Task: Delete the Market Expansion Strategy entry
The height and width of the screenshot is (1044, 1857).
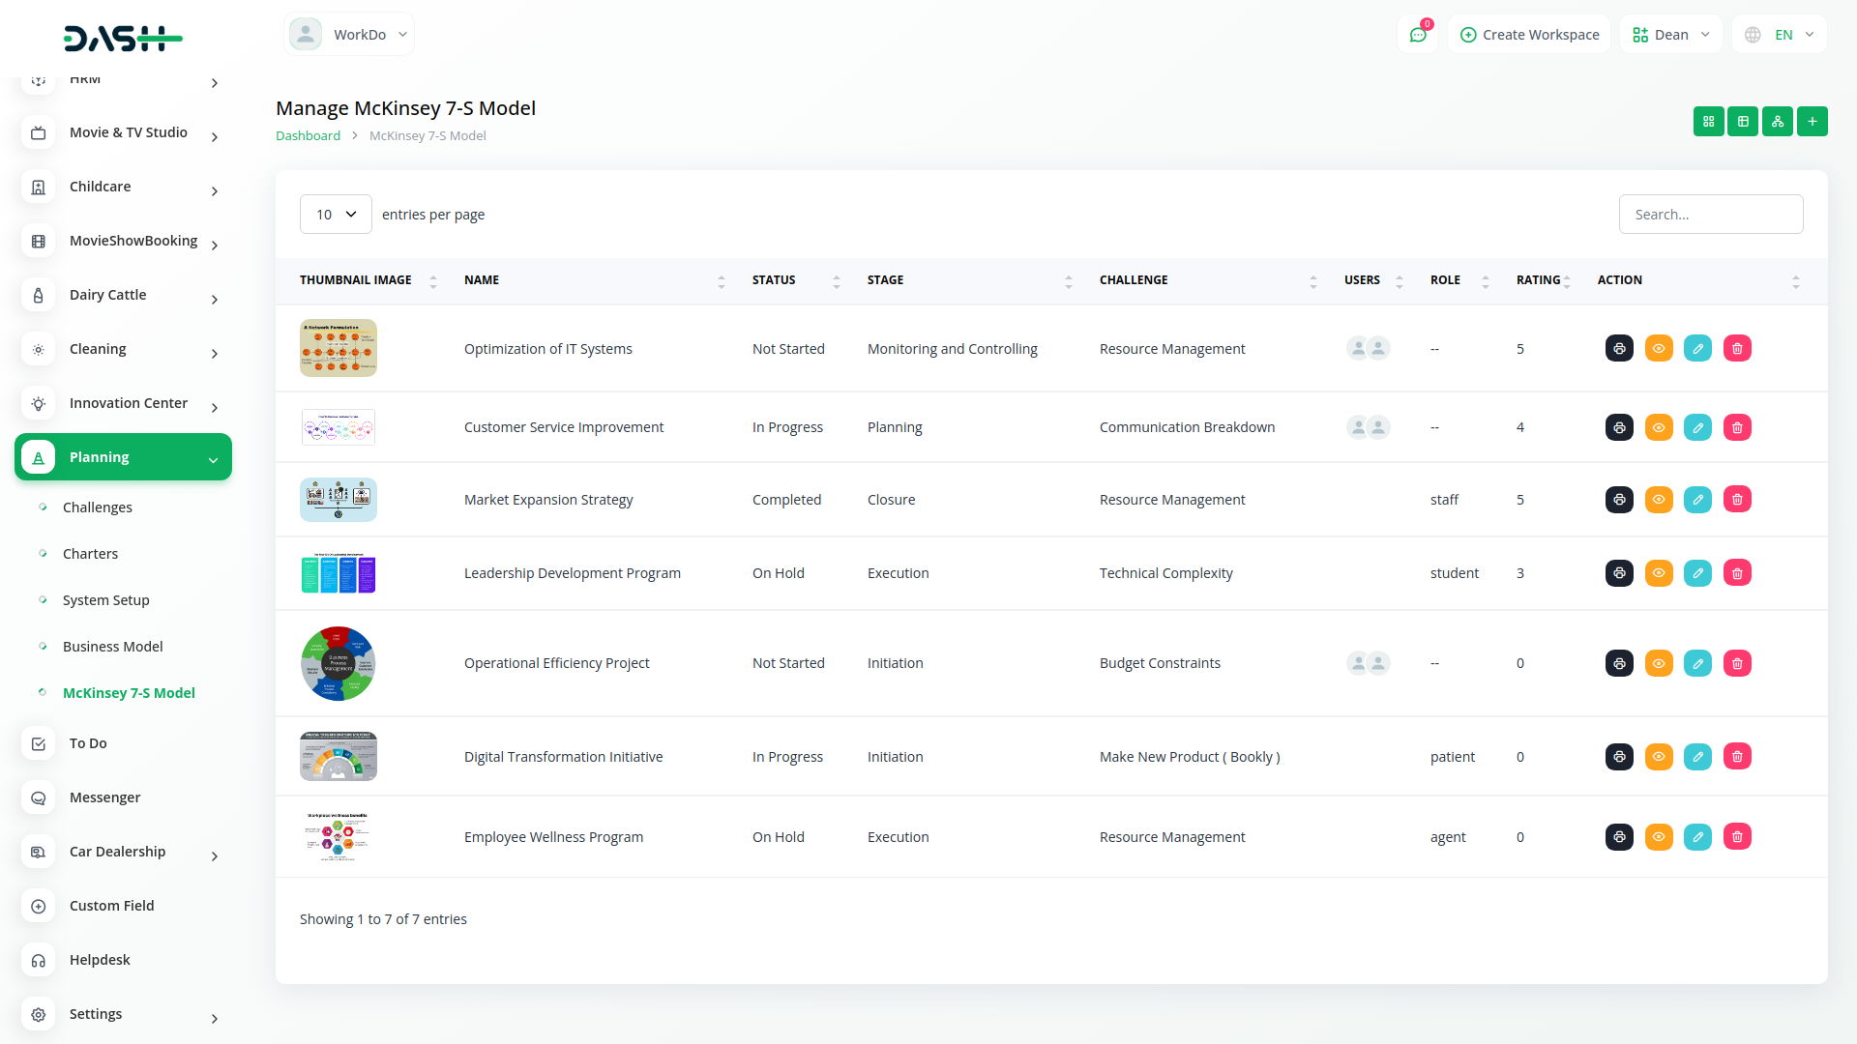Action: pos(1737,500)
